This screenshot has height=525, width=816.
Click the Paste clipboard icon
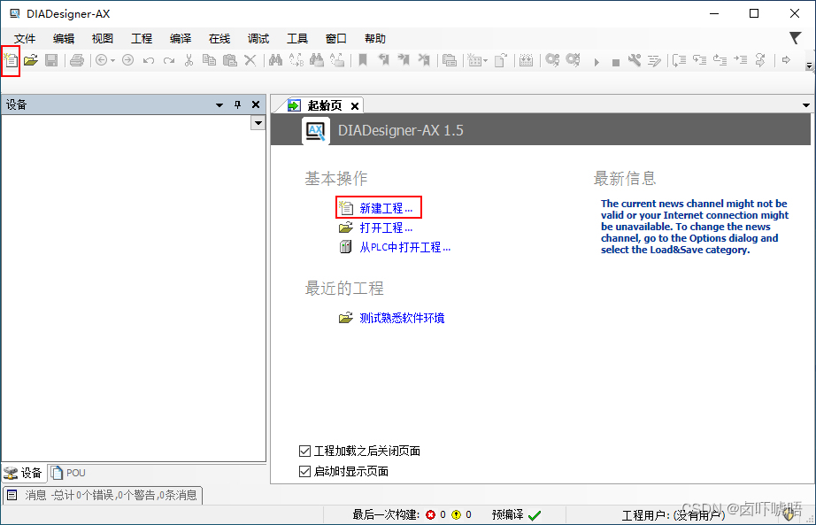point(229,60)
